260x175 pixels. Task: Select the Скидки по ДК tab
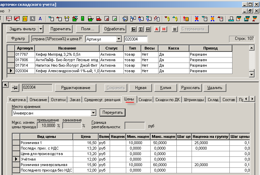click(167, 100)
